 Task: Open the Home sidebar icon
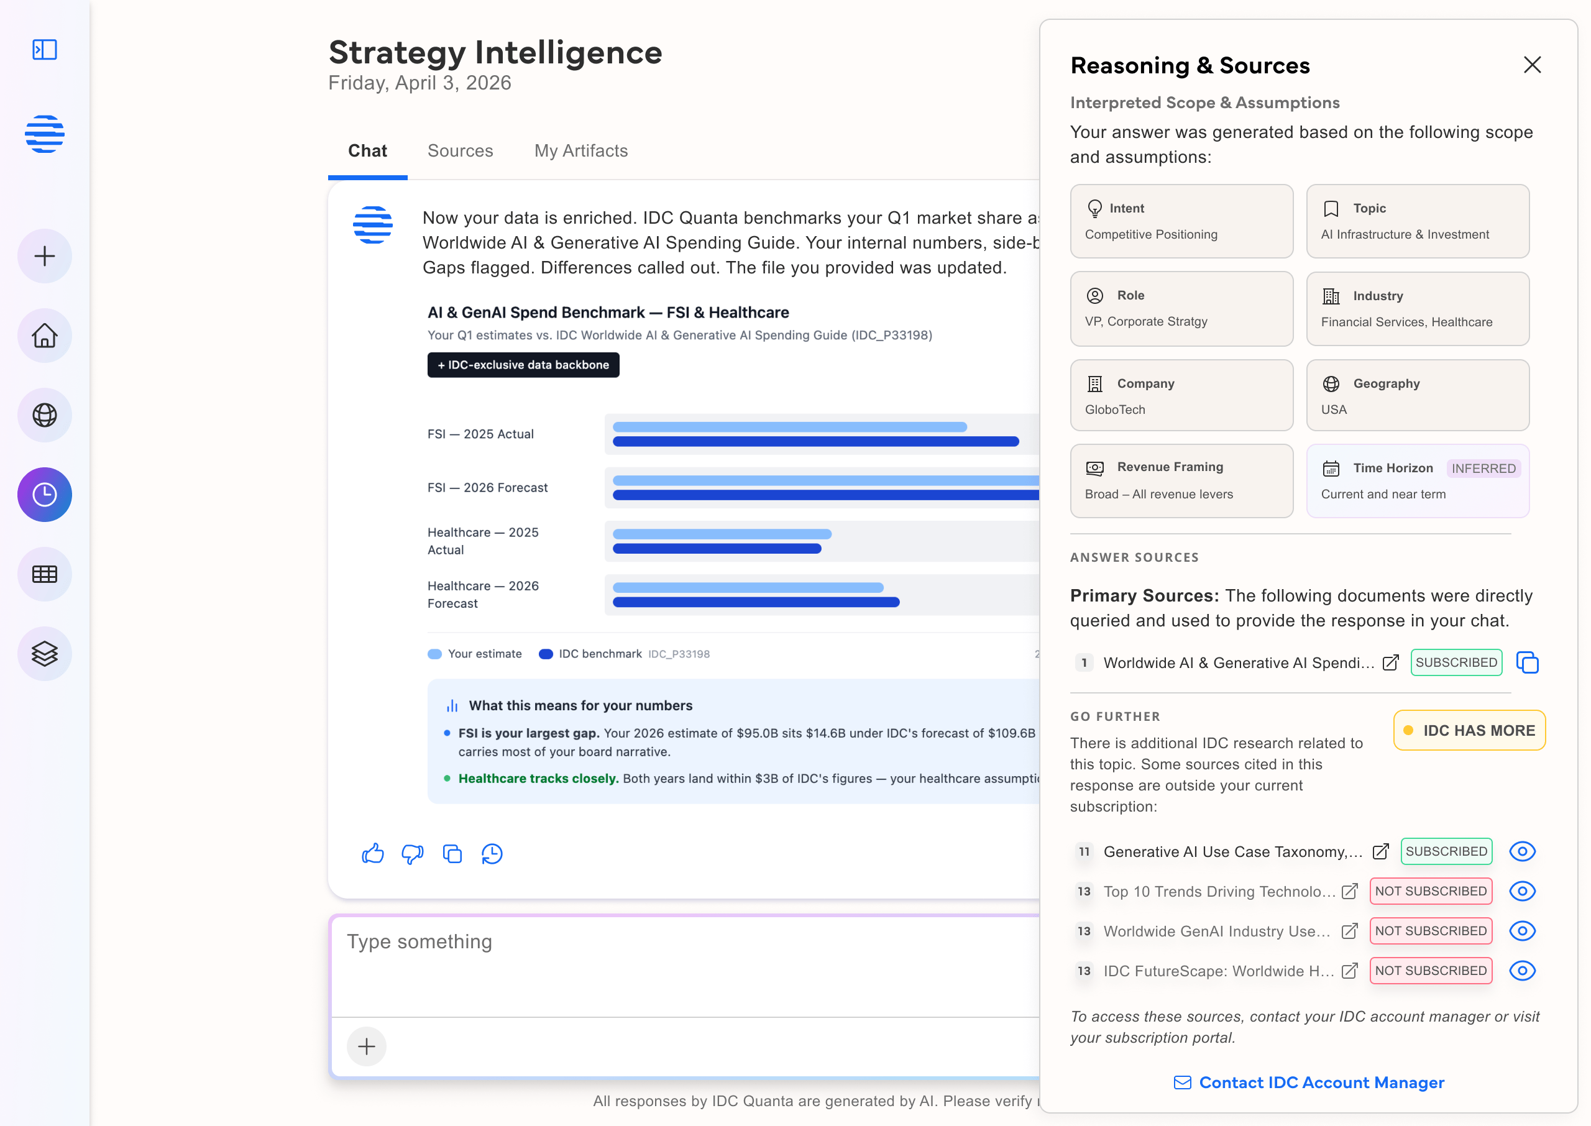[x=44, y=336]
